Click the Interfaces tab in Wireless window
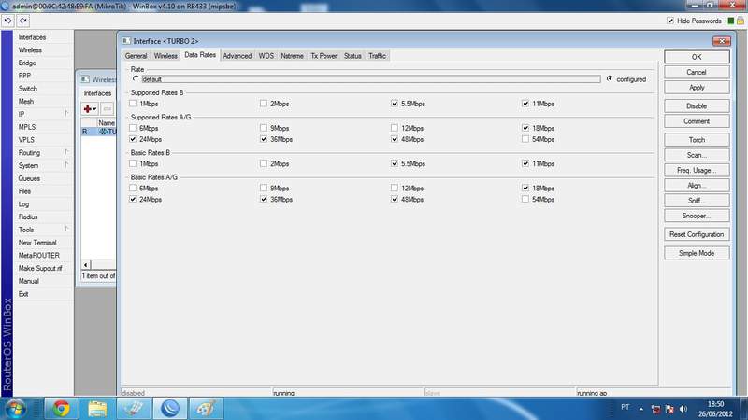Image resolution: width=748 pixels, height=420 pixels. 97,93
